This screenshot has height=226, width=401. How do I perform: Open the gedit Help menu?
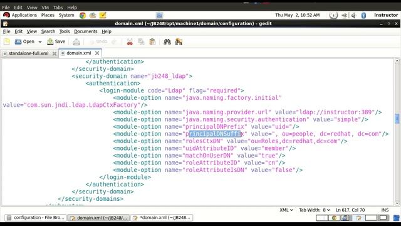[107, 31]
